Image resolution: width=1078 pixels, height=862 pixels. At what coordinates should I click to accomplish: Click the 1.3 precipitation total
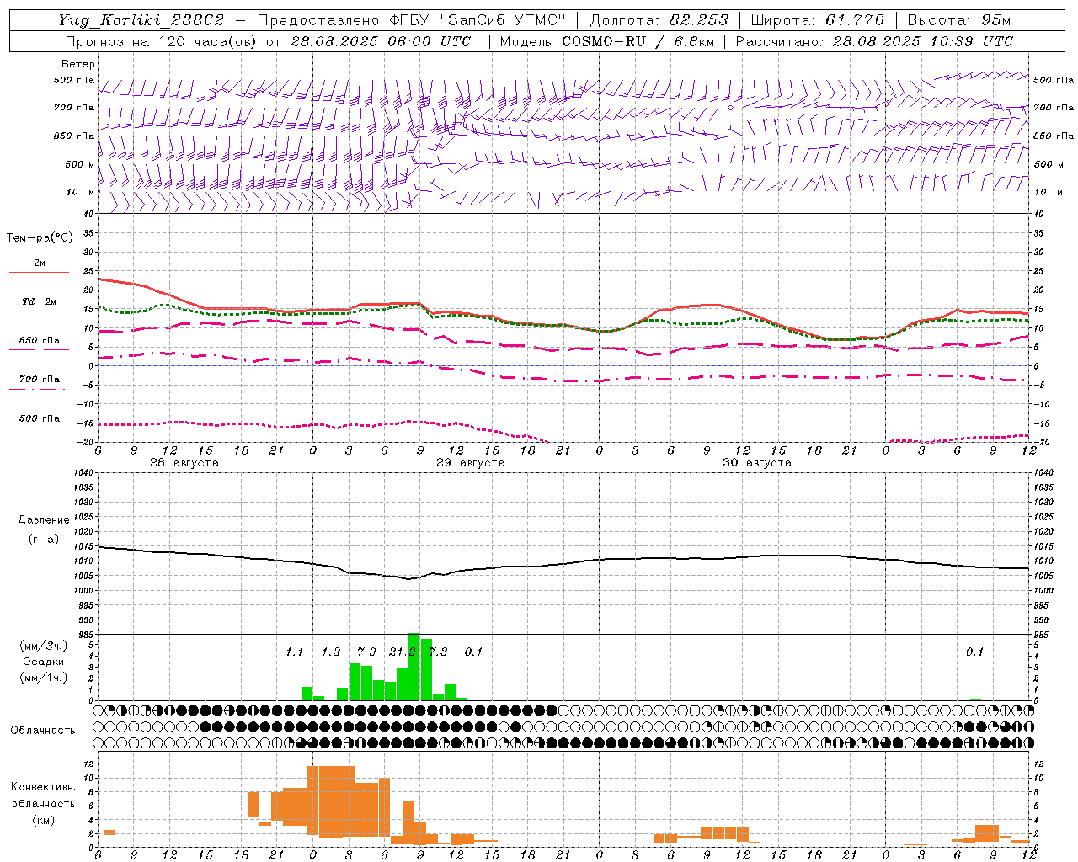[x=331, y=652]
